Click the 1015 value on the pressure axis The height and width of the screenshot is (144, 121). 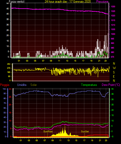(113, 20)
